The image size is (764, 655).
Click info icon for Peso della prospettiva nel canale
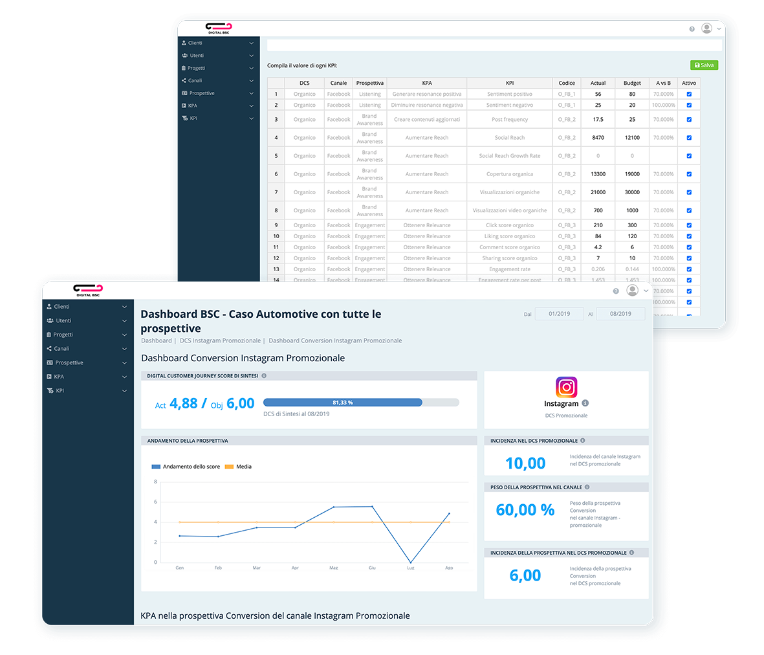(x=587, y=487)
